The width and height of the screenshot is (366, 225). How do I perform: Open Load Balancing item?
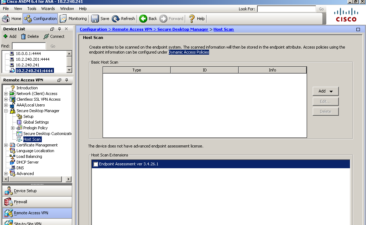[29, 156]
